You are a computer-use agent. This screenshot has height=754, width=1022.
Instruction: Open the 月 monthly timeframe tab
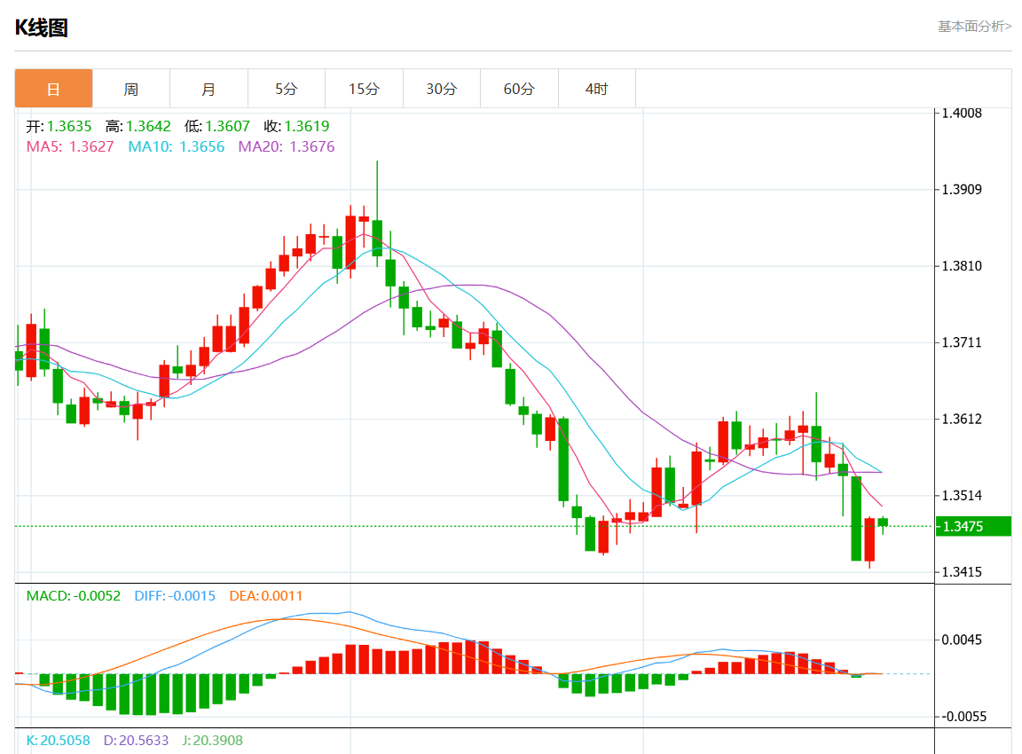pos(208,89)
